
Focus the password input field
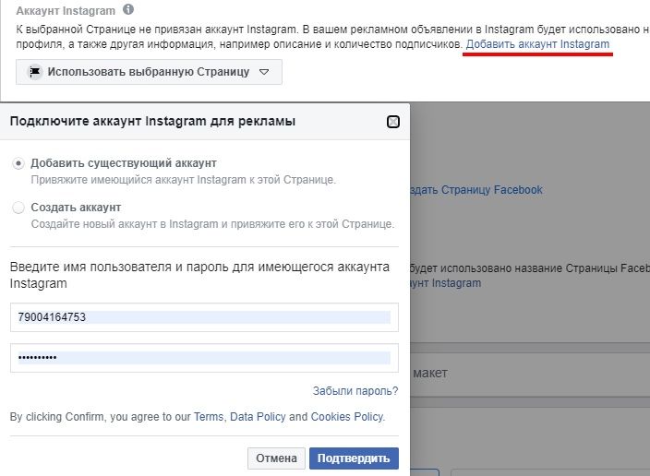(x=204, y=358)
